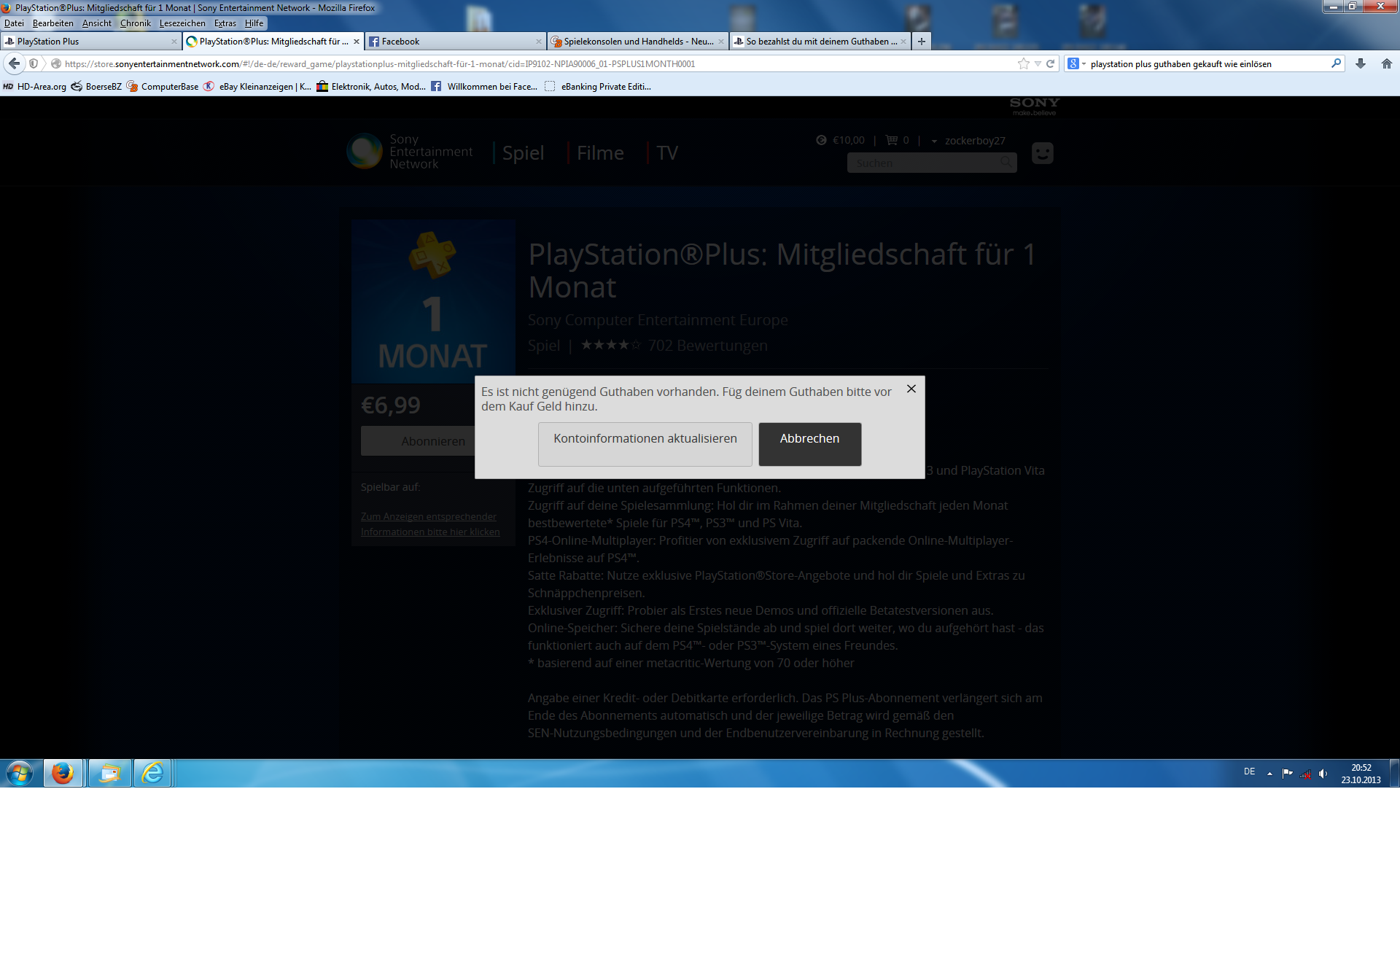
Task: Open the Ansicht menu
Action: 97,23
